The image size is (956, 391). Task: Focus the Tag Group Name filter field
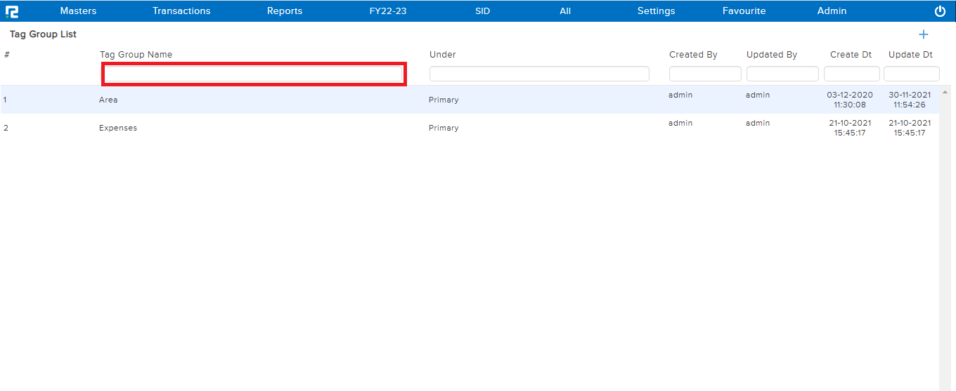click(254, 74)
